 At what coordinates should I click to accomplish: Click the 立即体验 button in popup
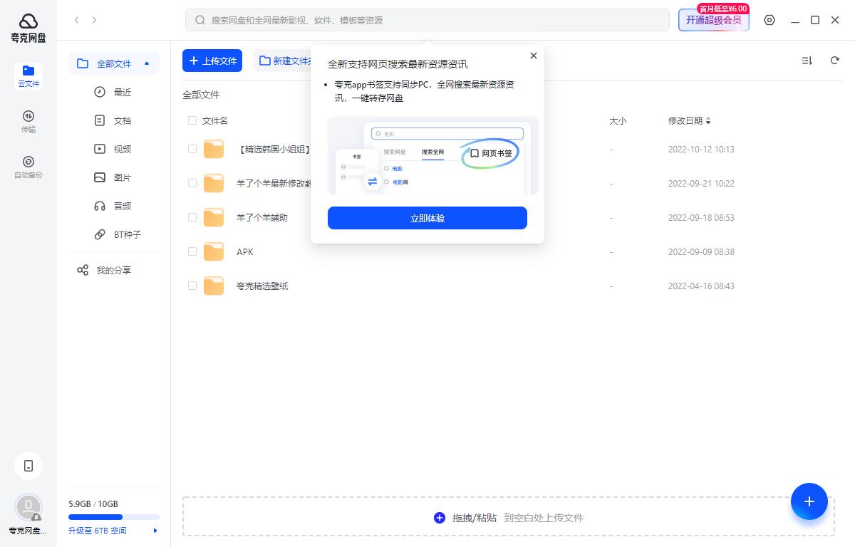click(x=427, y=218)
